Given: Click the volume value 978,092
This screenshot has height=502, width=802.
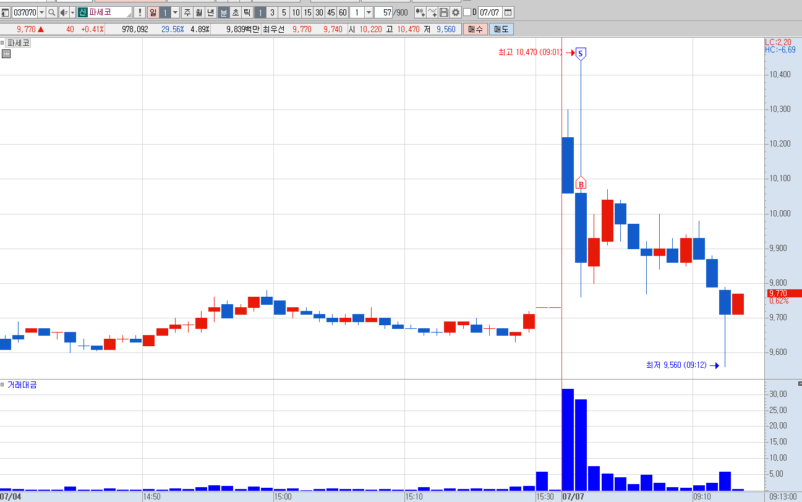Looking at the screenshot, I should tap(135, 29).
